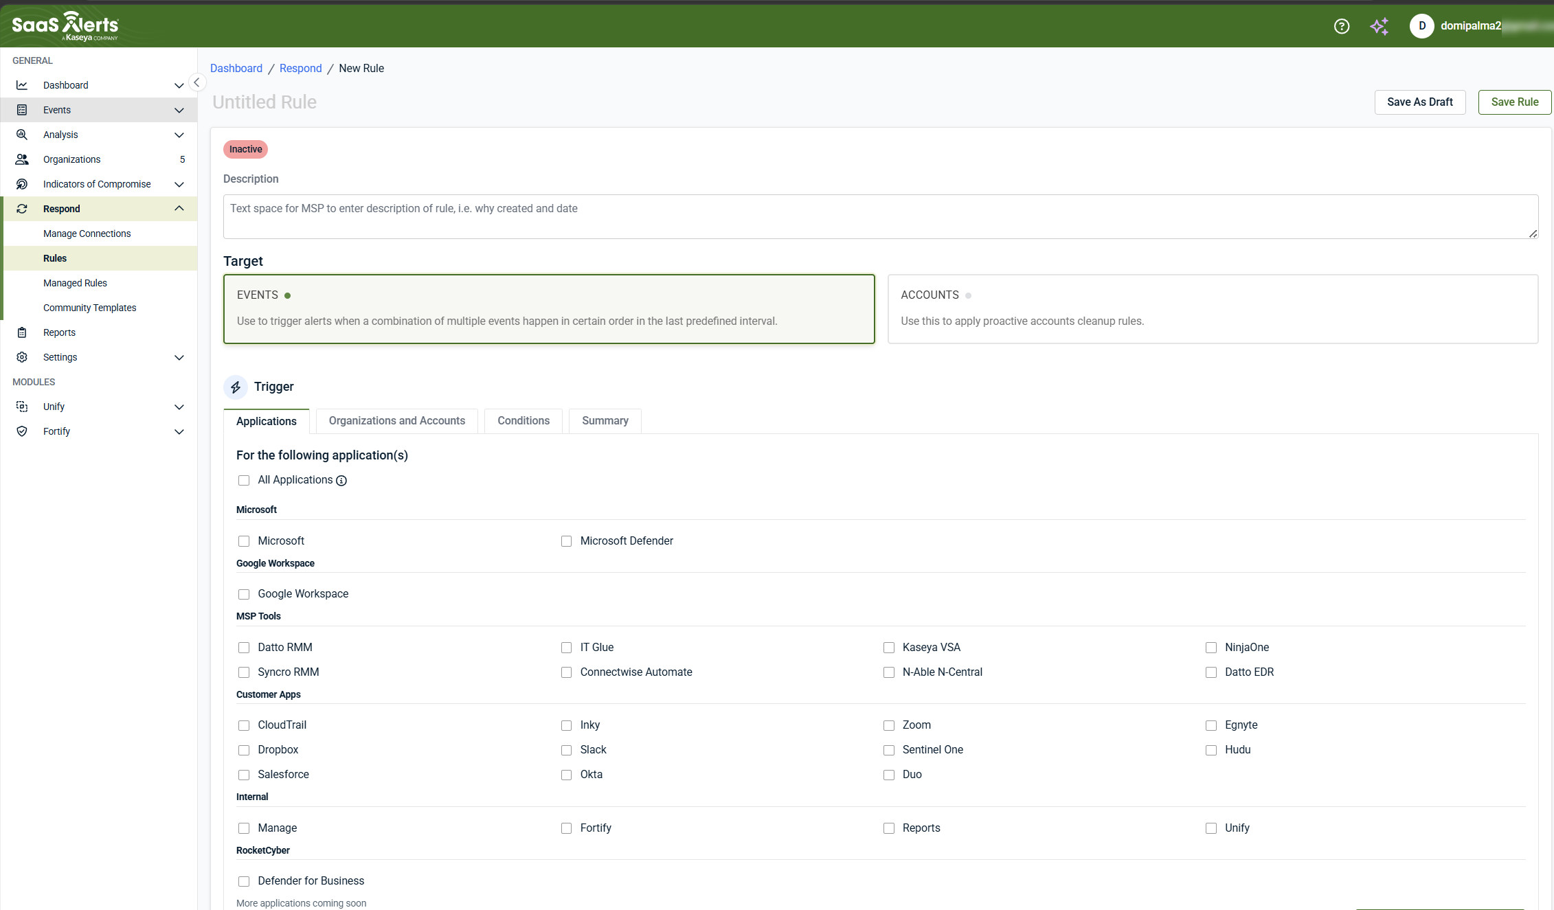Image resolution: width=1554 pixels, height=910 pixels.
Task: Click the All Applications info icon
Action: tap(341, 481)
